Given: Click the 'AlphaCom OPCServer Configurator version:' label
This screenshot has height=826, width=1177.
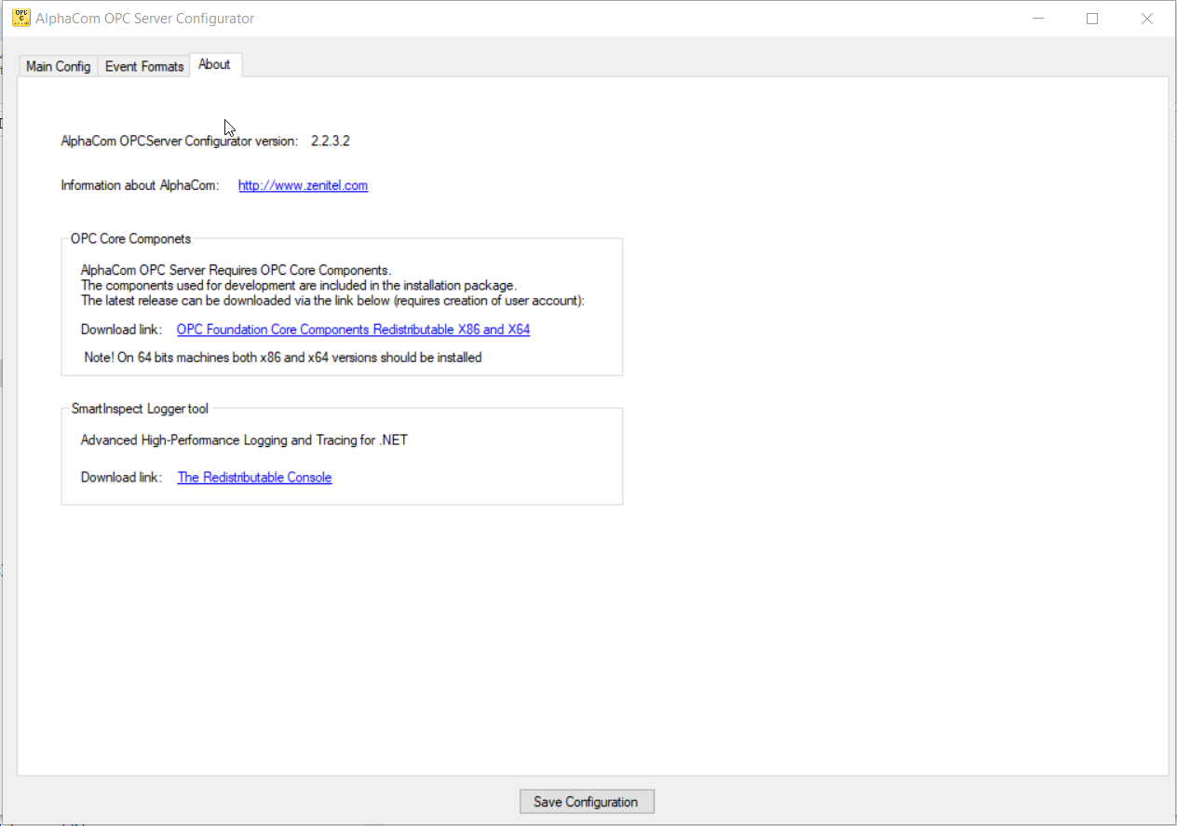Looking at the screenshot, I should pos(180,142).
